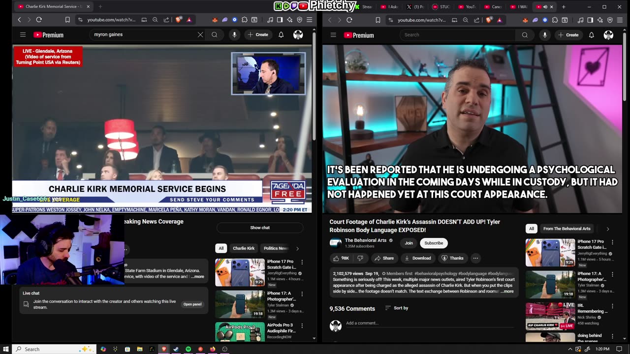Switch to the 'STUC' browser tab

[x=441, y=7]
